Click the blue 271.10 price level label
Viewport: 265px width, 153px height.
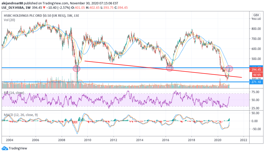[256, 82]
